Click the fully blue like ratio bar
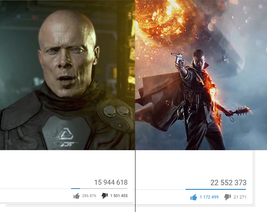Image resolution: width=267 pixels, height=212 pixels. click(216, 189)
